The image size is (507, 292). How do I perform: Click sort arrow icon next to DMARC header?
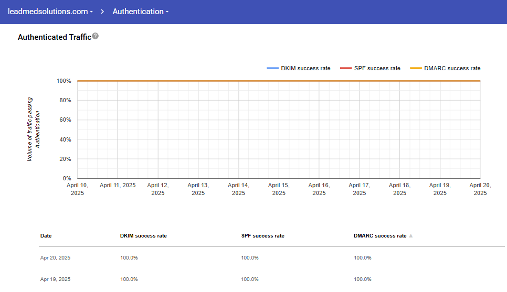411,236
